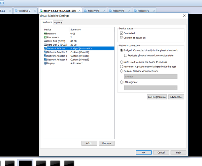This screenshot has height=166, width=202.
Task: Click the fileserver1 tab VM icon
Action: (135, 11)
